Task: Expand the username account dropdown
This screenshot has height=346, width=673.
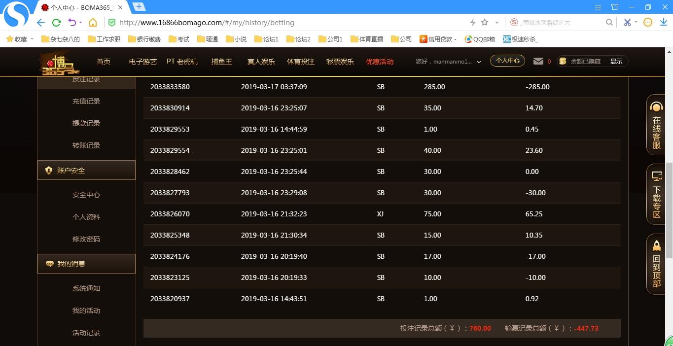Action: point(478,62)
